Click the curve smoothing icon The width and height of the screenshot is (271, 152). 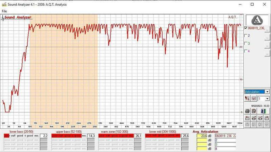click(x=253, y=98)
